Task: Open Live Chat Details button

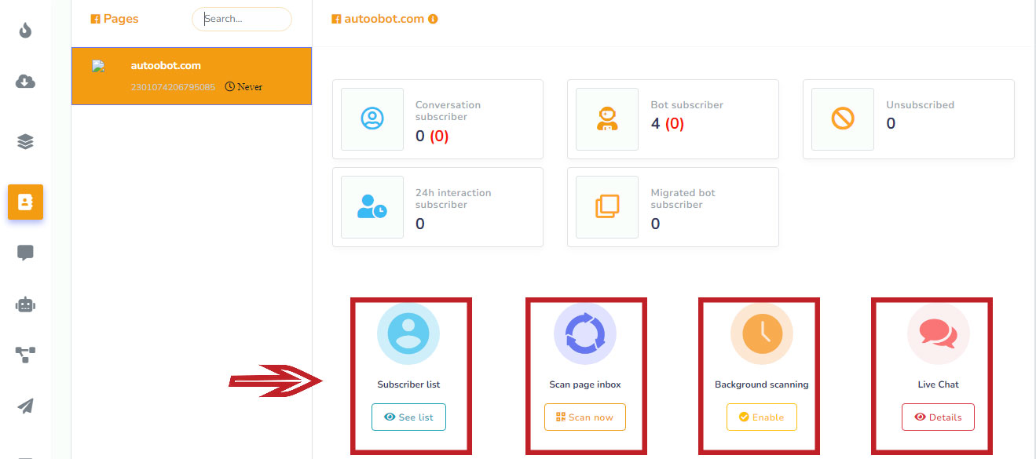Action: tap(938, 417)
